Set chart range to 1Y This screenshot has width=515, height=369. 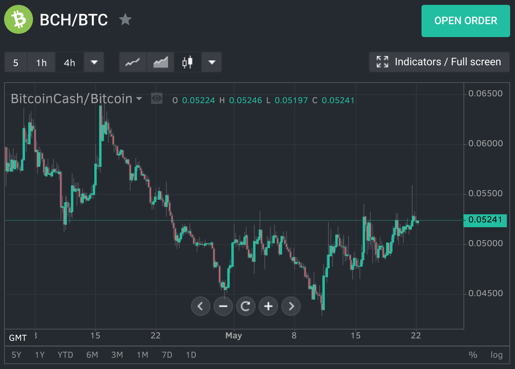point(39,355)
